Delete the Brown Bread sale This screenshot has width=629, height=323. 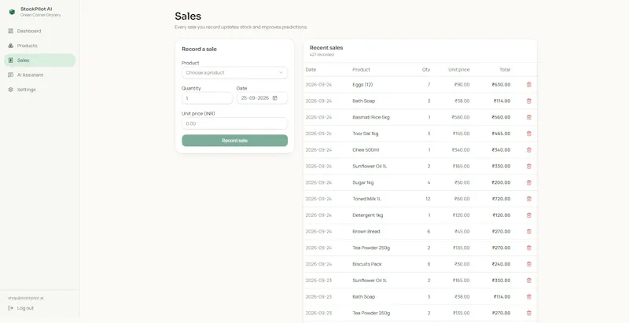click(528, 231)
